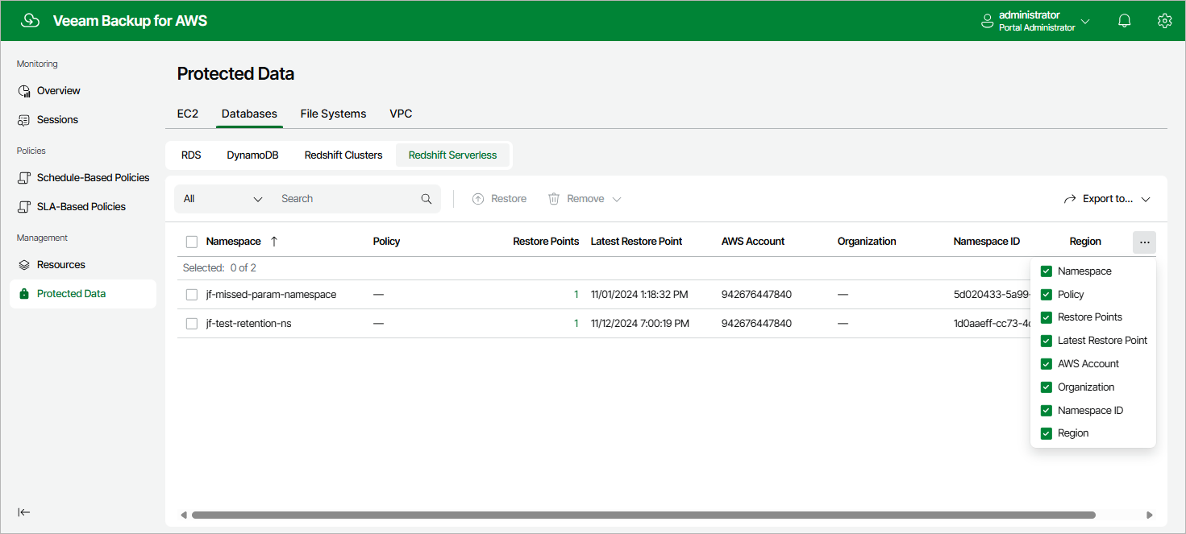
Task: Uncheck the Policy column option
Action: click(1047, 295)
